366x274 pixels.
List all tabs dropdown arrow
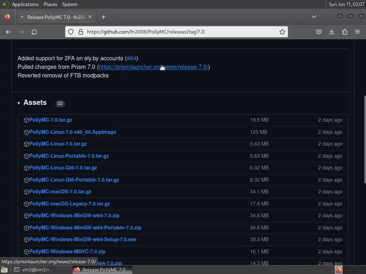tap(314, 17)
